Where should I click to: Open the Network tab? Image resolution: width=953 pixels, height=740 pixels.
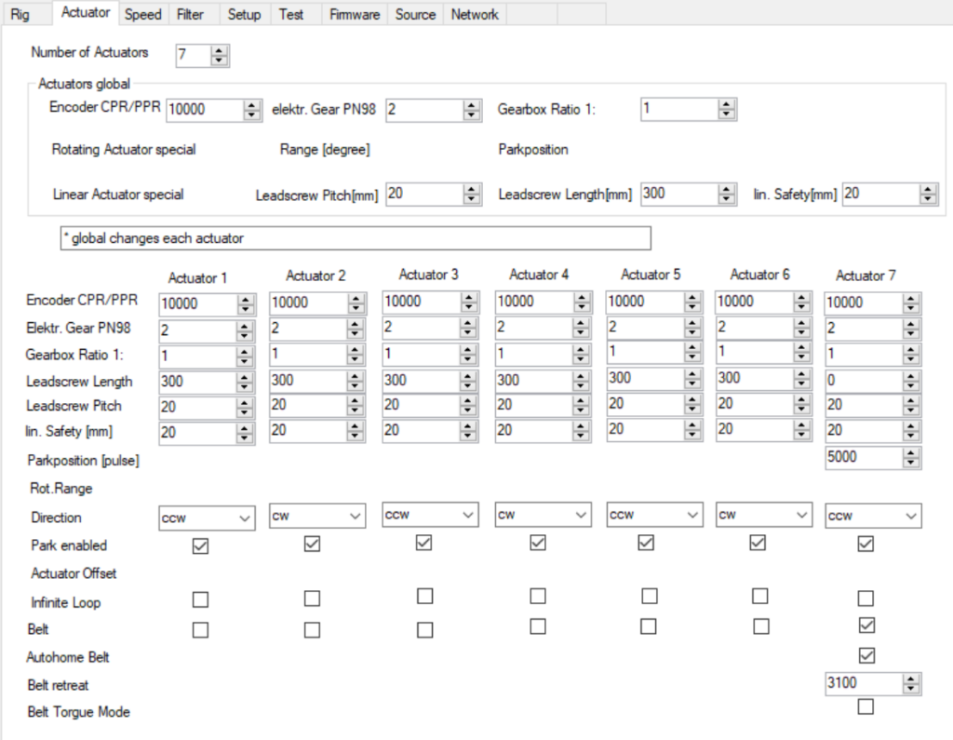pyautogui.click(x=474, y=14)
